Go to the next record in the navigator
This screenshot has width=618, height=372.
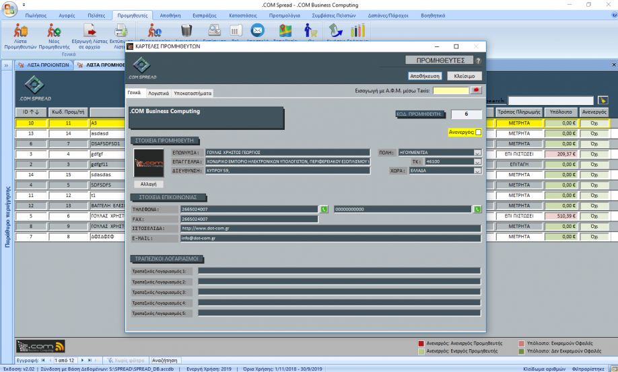[x=82, y=360]
